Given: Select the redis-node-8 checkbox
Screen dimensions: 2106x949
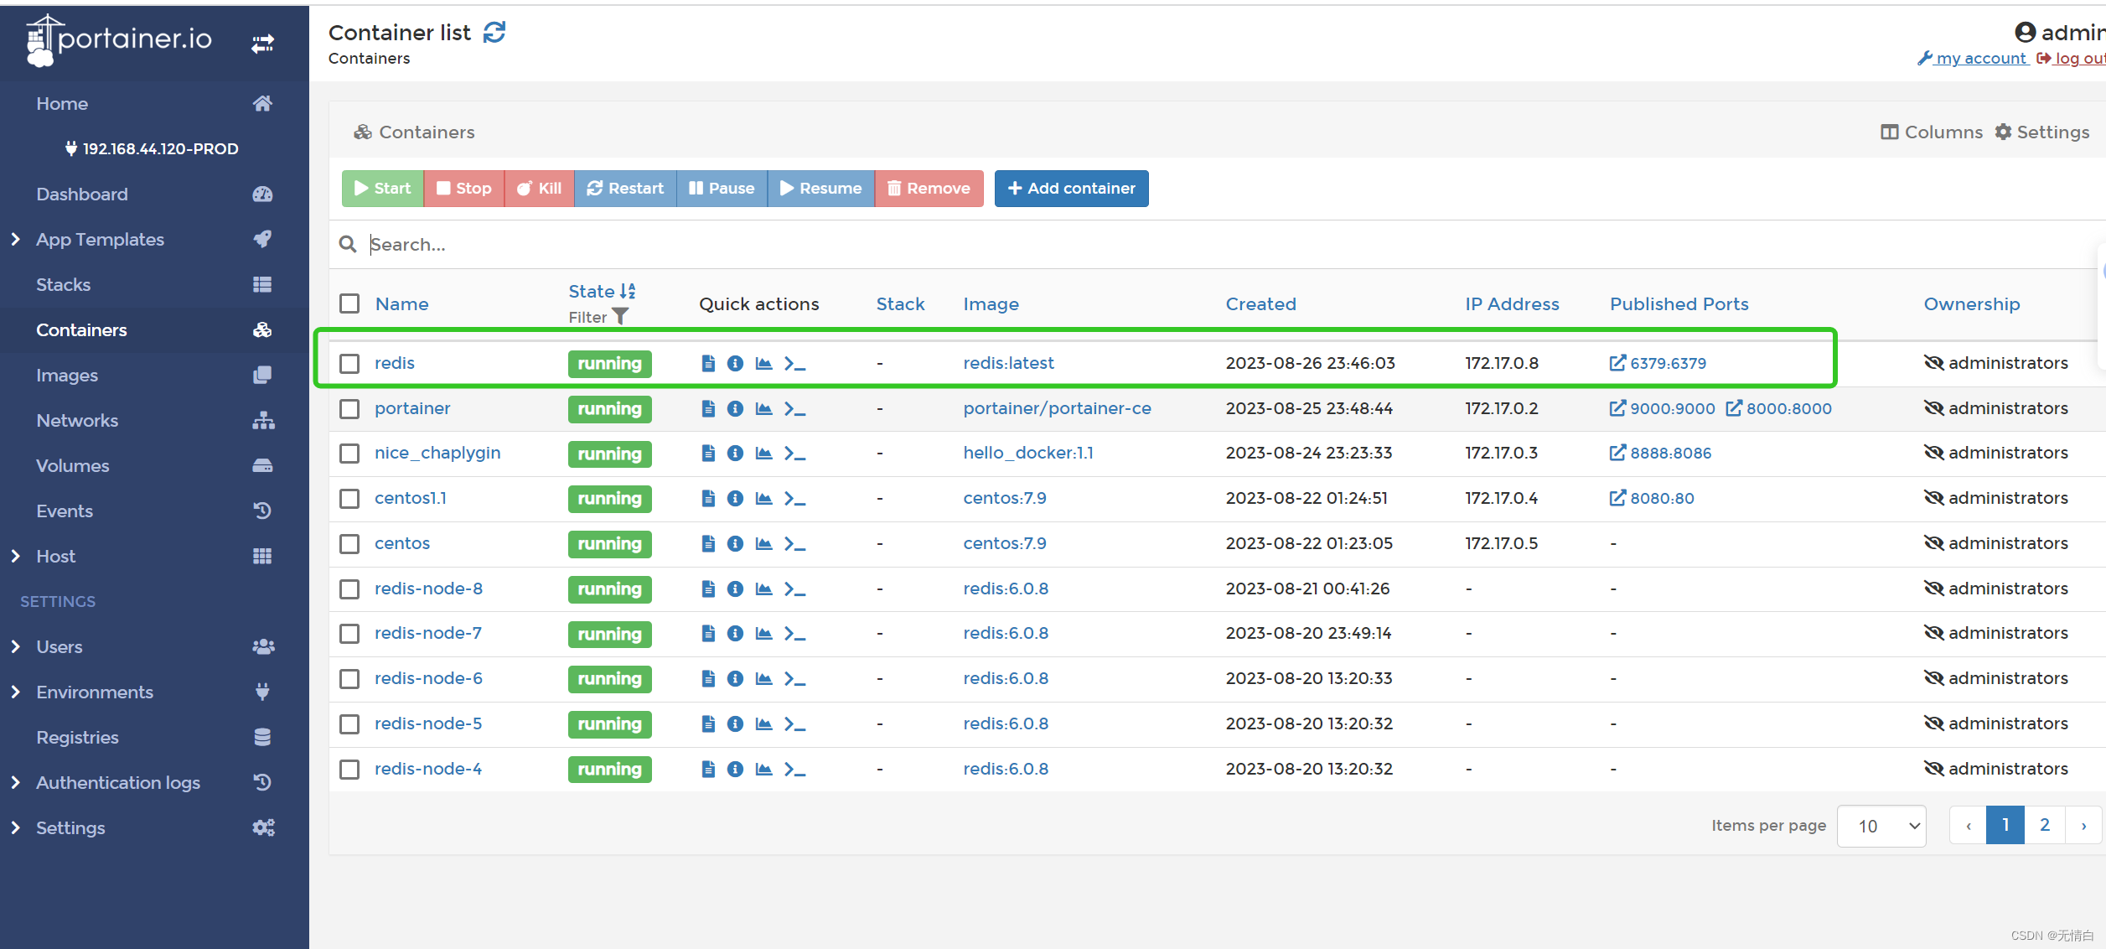Looking at the screenshot, I should tap(349, 589).
